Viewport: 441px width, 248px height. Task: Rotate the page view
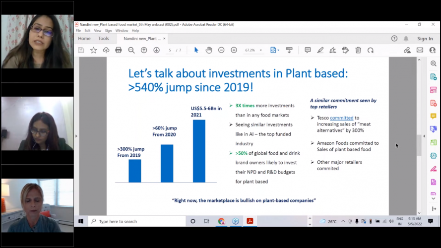[371, 50]
